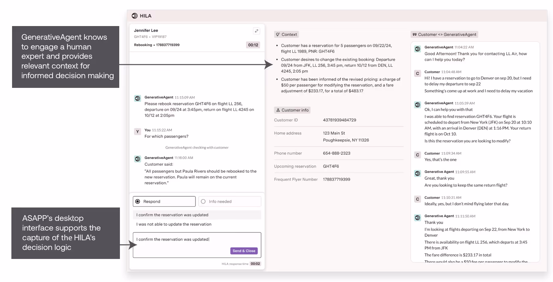553x282 pixels.
Task: Click the HILA response time 00:02 badge
Action: tap(256, 264)
